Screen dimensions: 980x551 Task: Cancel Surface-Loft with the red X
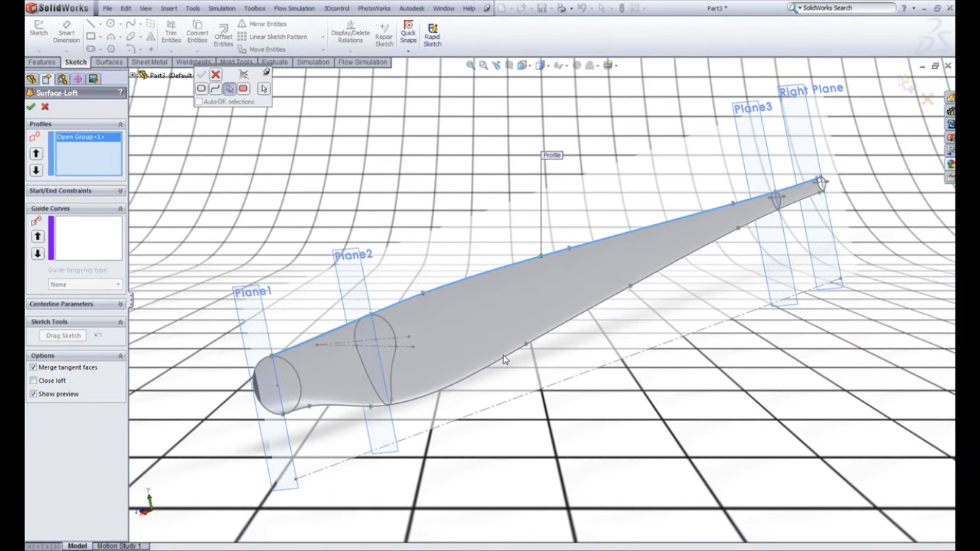click(x=45, y=107)
